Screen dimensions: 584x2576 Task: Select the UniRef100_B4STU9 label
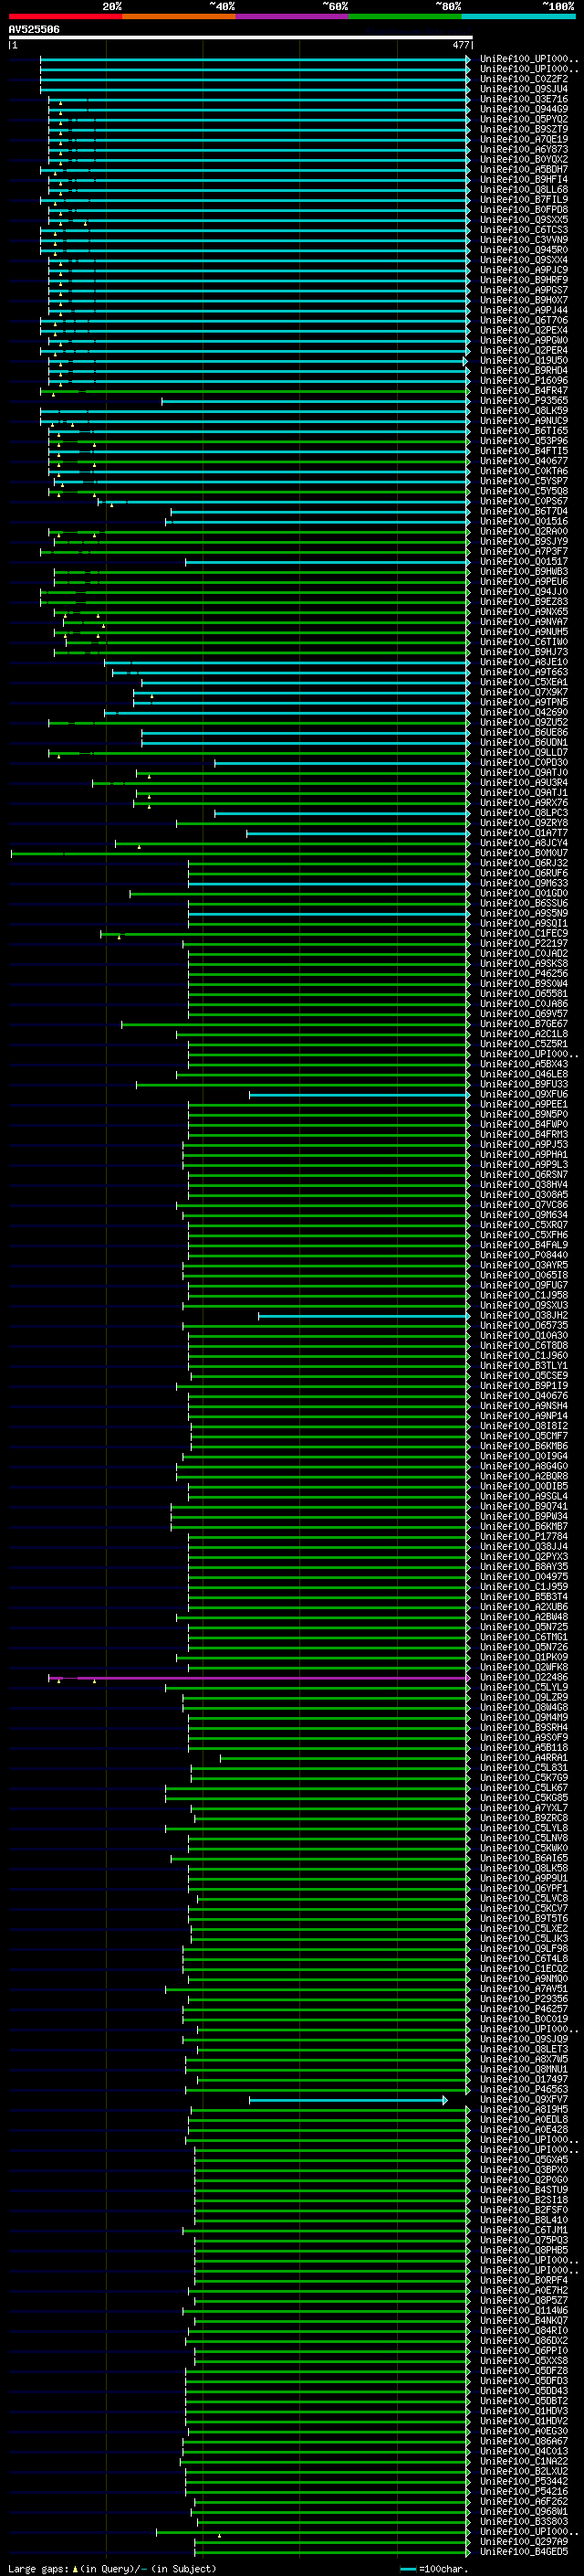(x=524, y=2189)
